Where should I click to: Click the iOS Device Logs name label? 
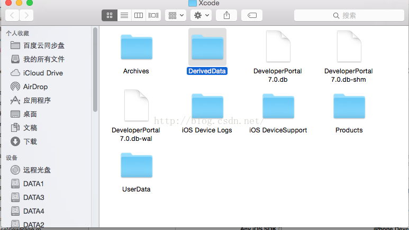(x=207, y=130)
